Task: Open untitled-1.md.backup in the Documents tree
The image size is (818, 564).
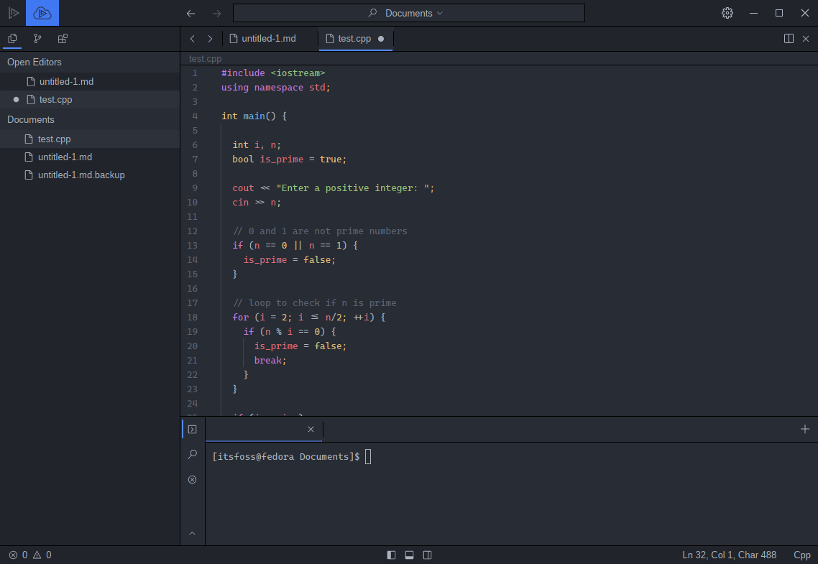Action: pos(81,175)
